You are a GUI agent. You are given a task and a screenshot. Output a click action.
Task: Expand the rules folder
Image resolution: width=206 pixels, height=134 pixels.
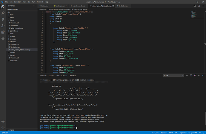point(13,33)
